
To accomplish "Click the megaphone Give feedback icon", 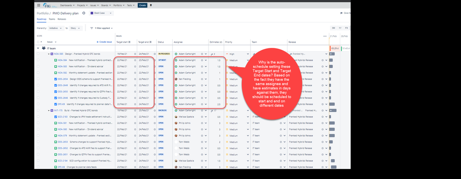I will click(341, 13).
